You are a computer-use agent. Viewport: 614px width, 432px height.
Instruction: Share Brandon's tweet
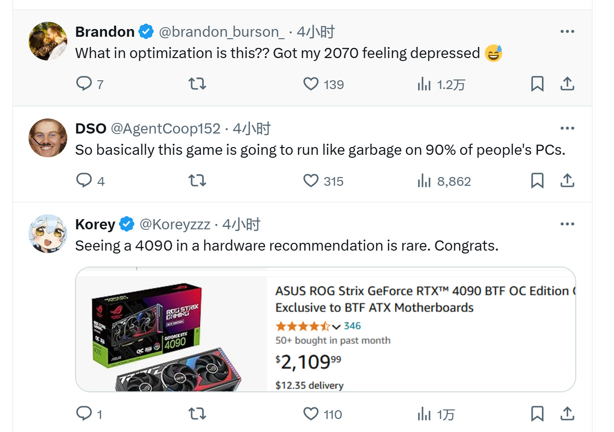tap(567, 84)
